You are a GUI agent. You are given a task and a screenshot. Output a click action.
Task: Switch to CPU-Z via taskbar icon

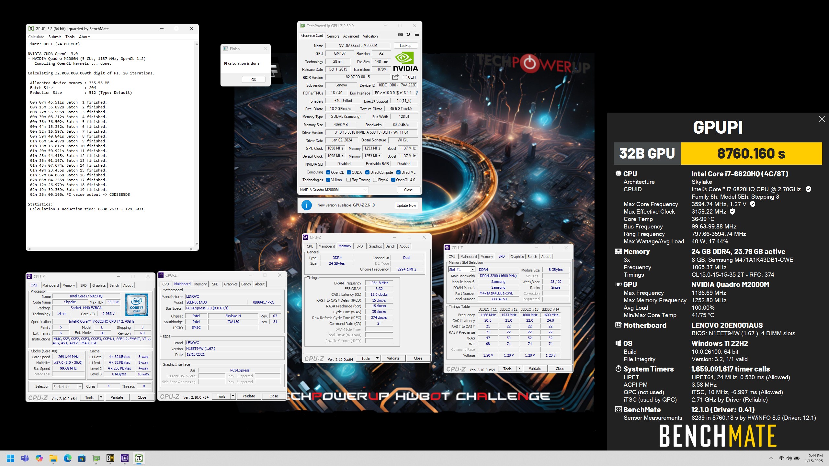[125, 458]
